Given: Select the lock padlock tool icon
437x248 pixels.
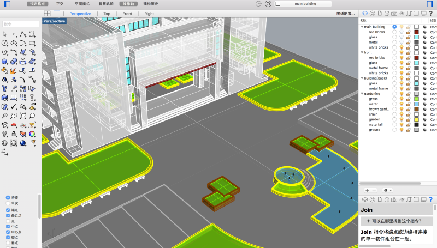Looking at the screenshot, I should 14,134.
